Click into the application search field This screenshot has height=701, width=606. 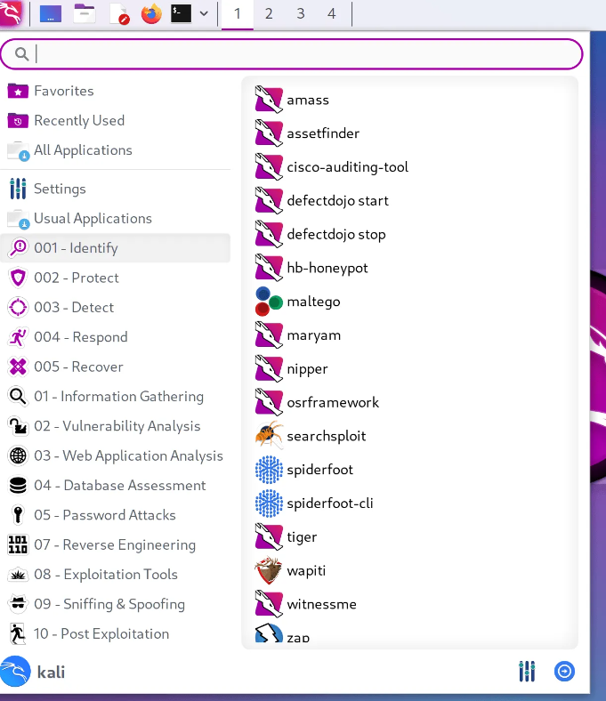point(292,54)
